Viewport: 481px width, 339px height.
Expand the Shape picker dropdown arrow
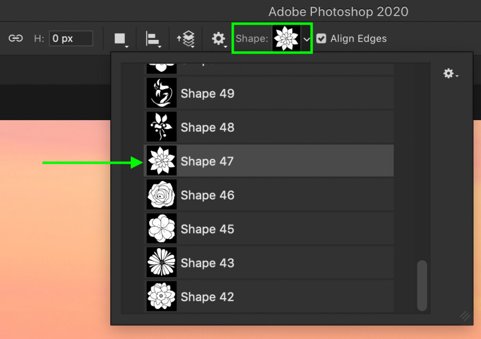point(307,39)
